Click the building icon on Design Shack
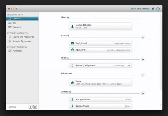This screenshot has height=116, width=168. 73,106
